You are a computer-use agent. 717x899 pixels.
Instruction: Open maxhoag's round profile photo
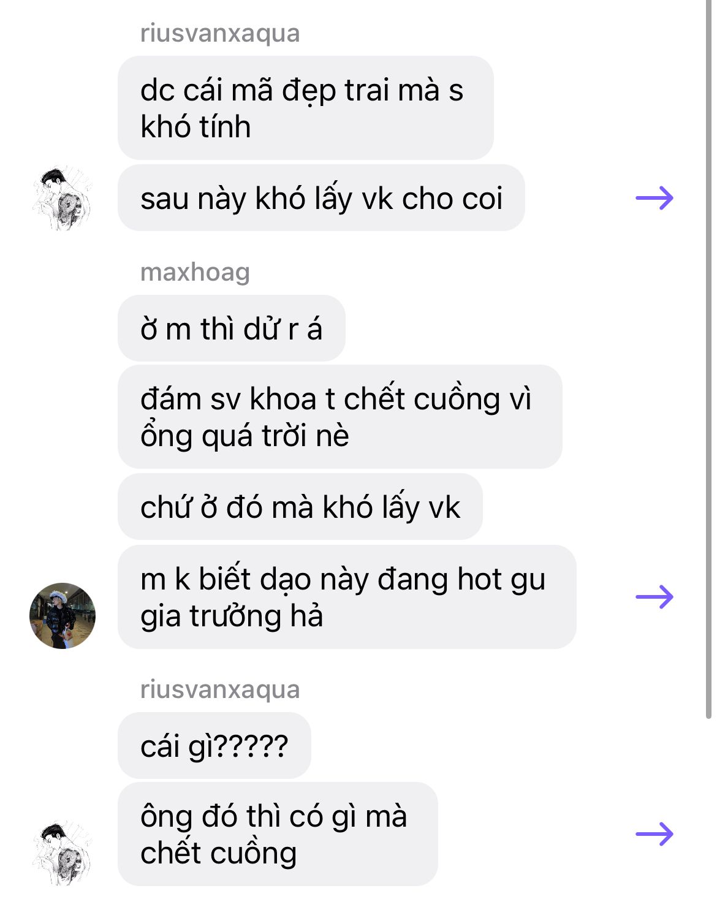63,615
